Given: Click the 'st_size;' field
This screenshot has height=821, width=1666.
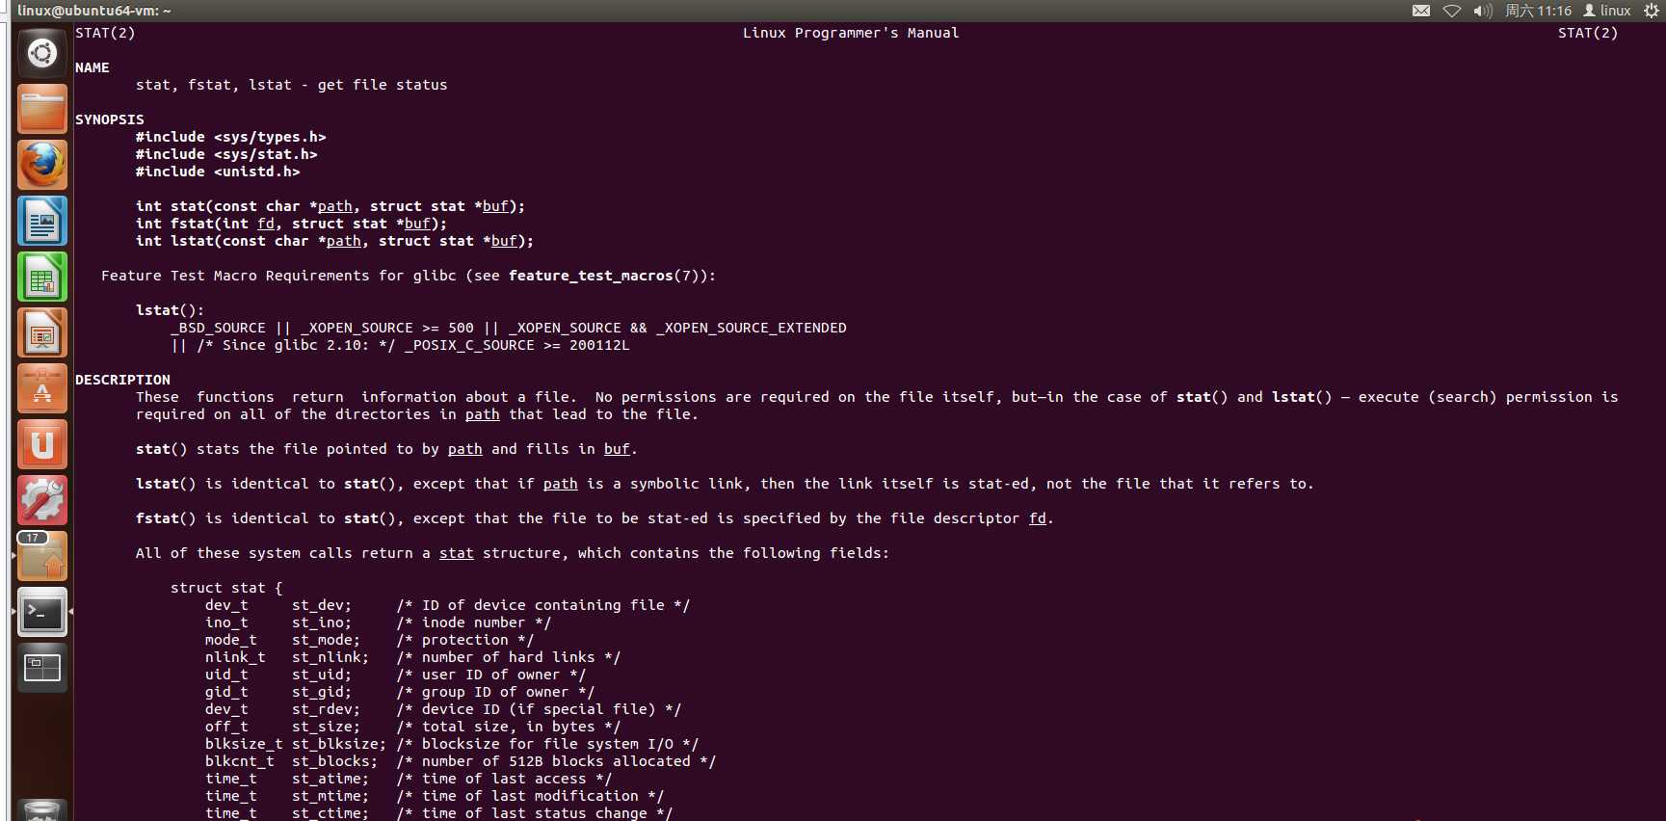Looking at the screenshot, I should tap(327, 727).
